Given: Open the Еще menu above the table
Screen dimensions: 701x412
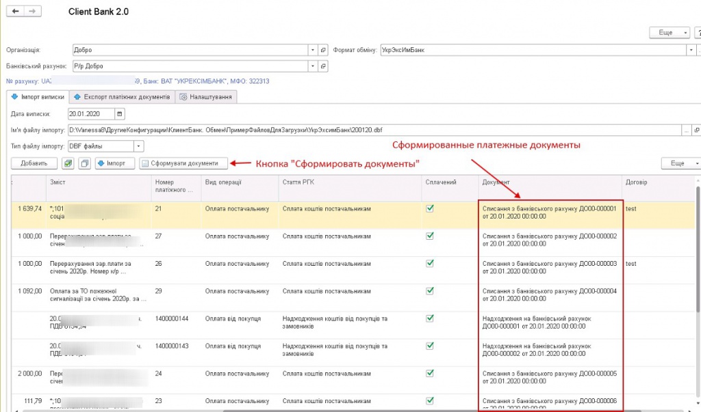Looking at the screenshot, I should (x=681, y=163).
